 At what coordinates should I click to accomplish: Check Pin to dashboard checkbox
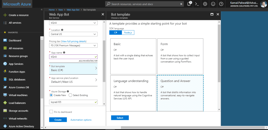(51, 112)
